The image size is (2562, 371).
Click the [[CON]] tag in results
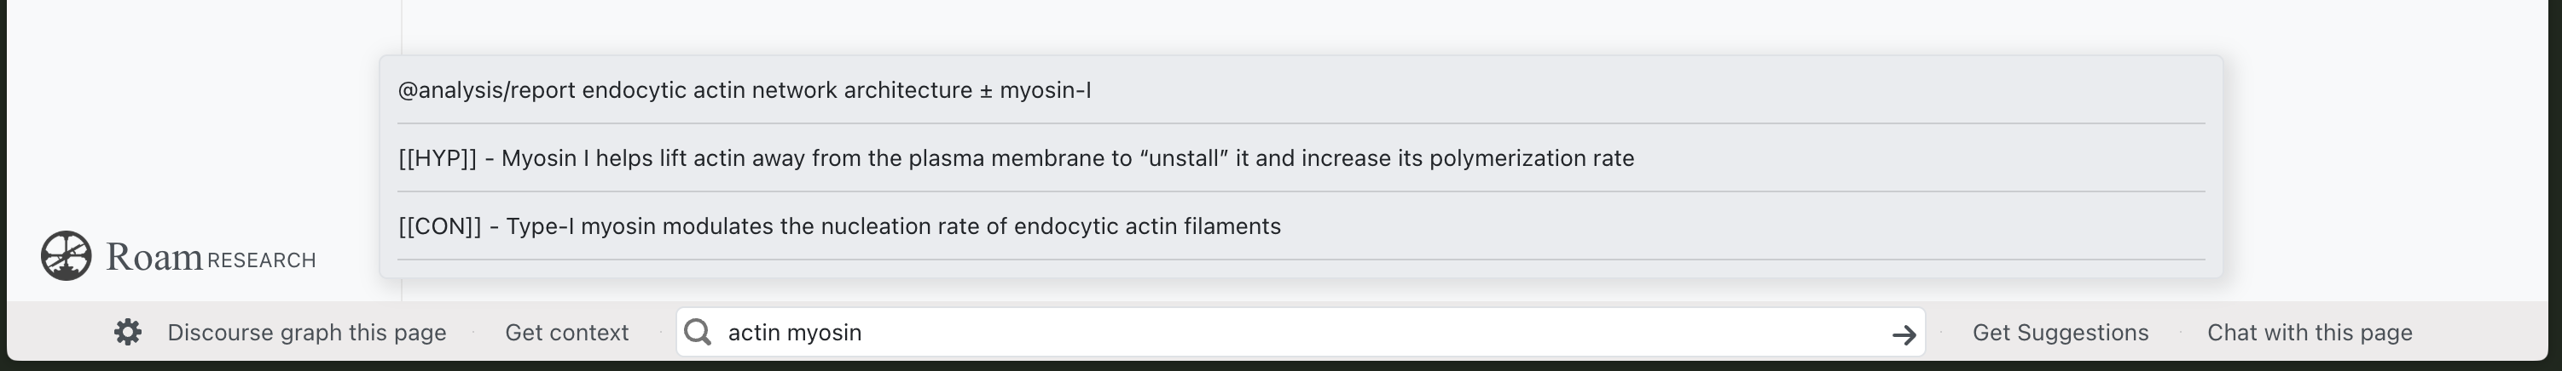coord(439,226)
